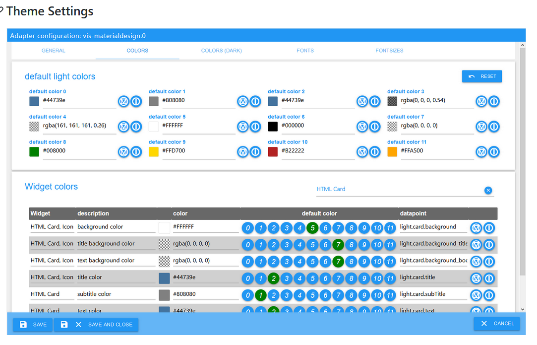The height and width of the screenshot is (345, 537).
Task: Click the M icon for default color 0
Action: pyautogui.click(x=123, y=101)
